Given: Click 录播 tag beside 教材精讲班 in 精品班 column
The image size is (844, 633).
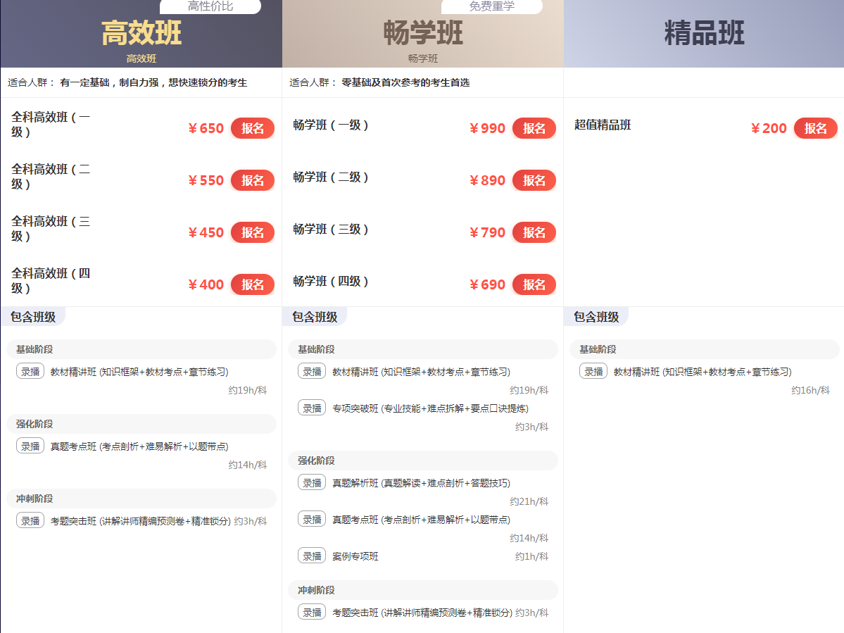Looking at the screenshot, I should [x=593, y=372].
